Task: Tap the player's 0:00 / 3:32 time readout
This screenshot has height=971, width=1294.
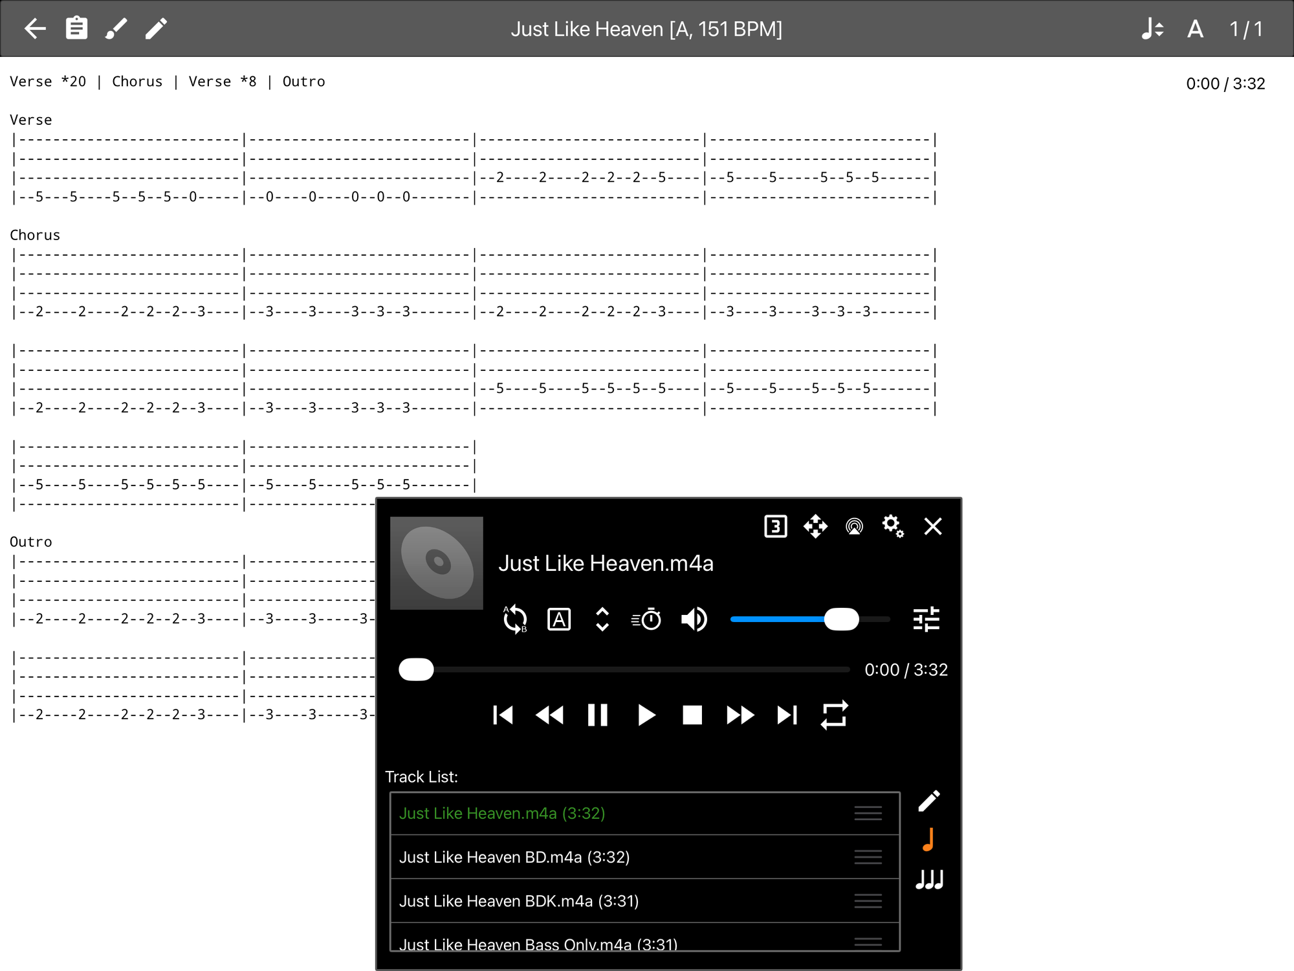Action: click(x=906, y=669)
